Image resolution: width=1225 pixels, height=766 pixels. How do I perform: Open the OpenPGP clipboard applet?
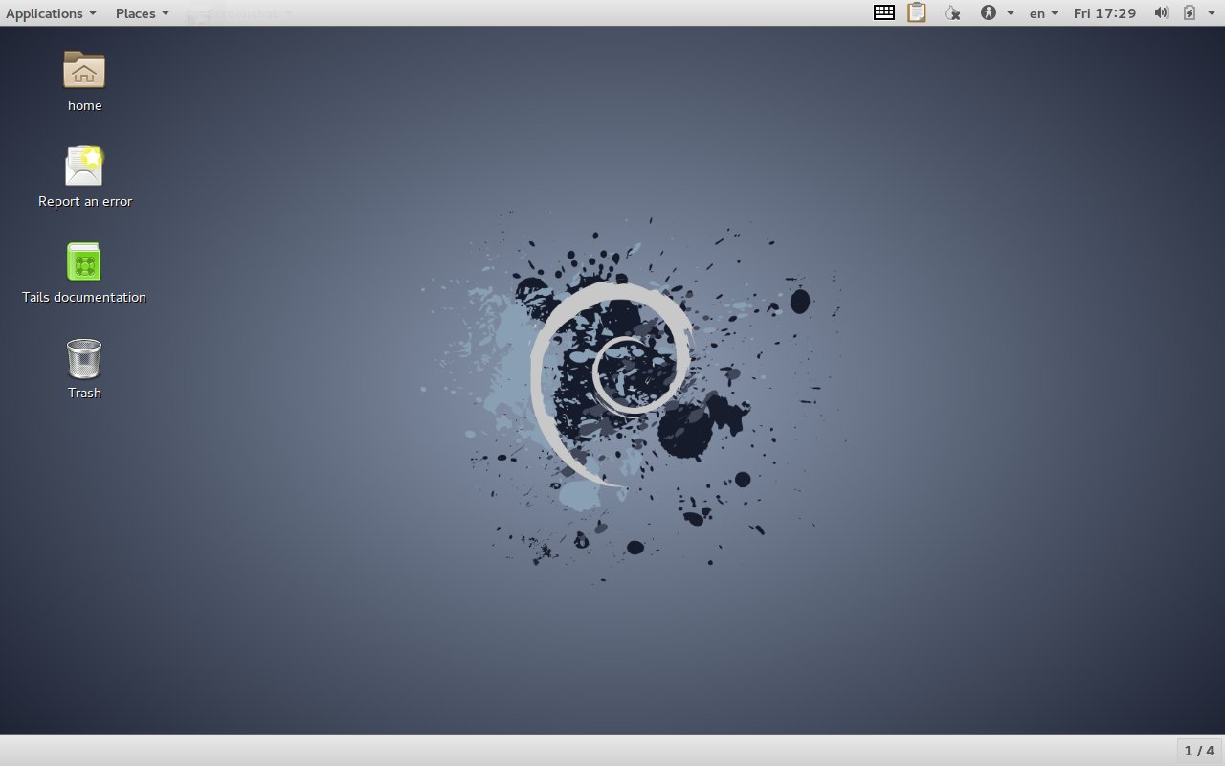(916, 12)
